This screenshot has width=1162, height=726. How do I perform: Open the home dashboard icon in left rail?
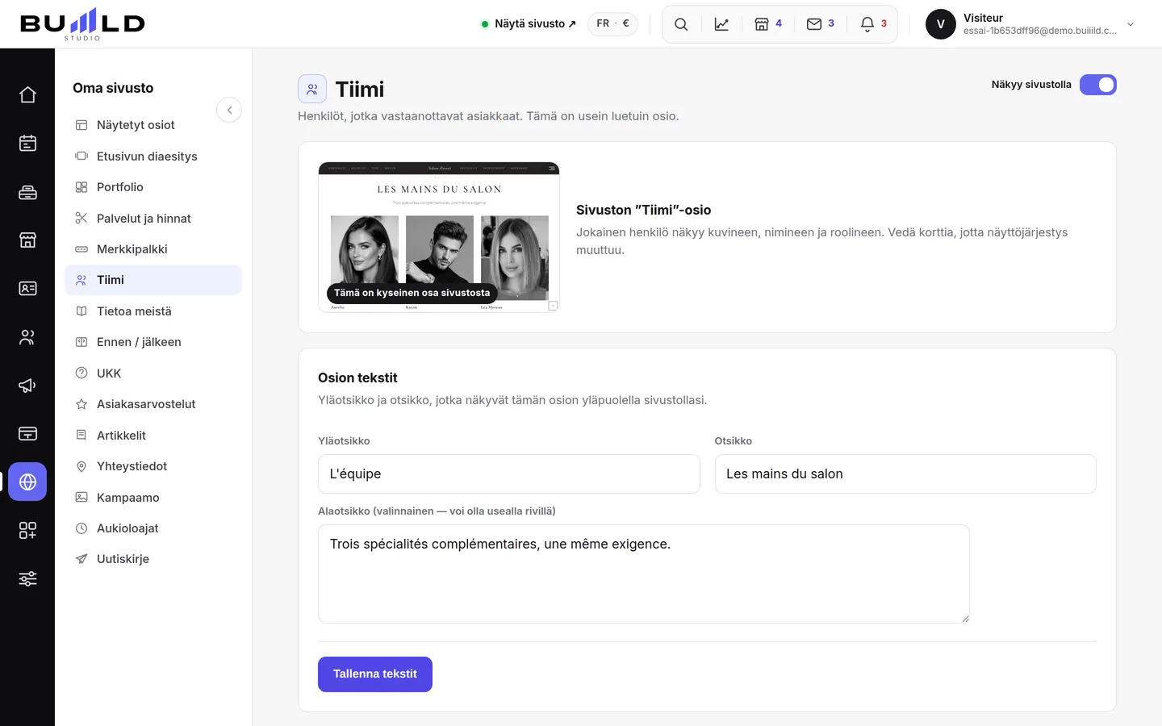pos(27,94)
